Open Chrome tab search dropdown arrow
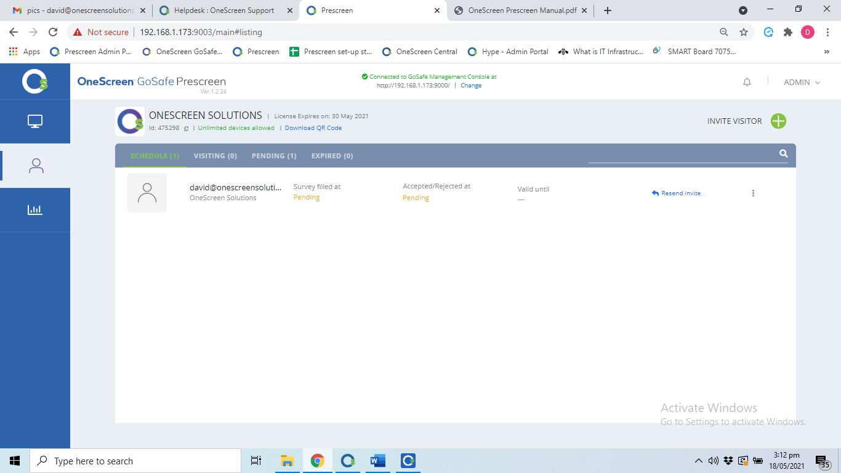 click(743, 10)
